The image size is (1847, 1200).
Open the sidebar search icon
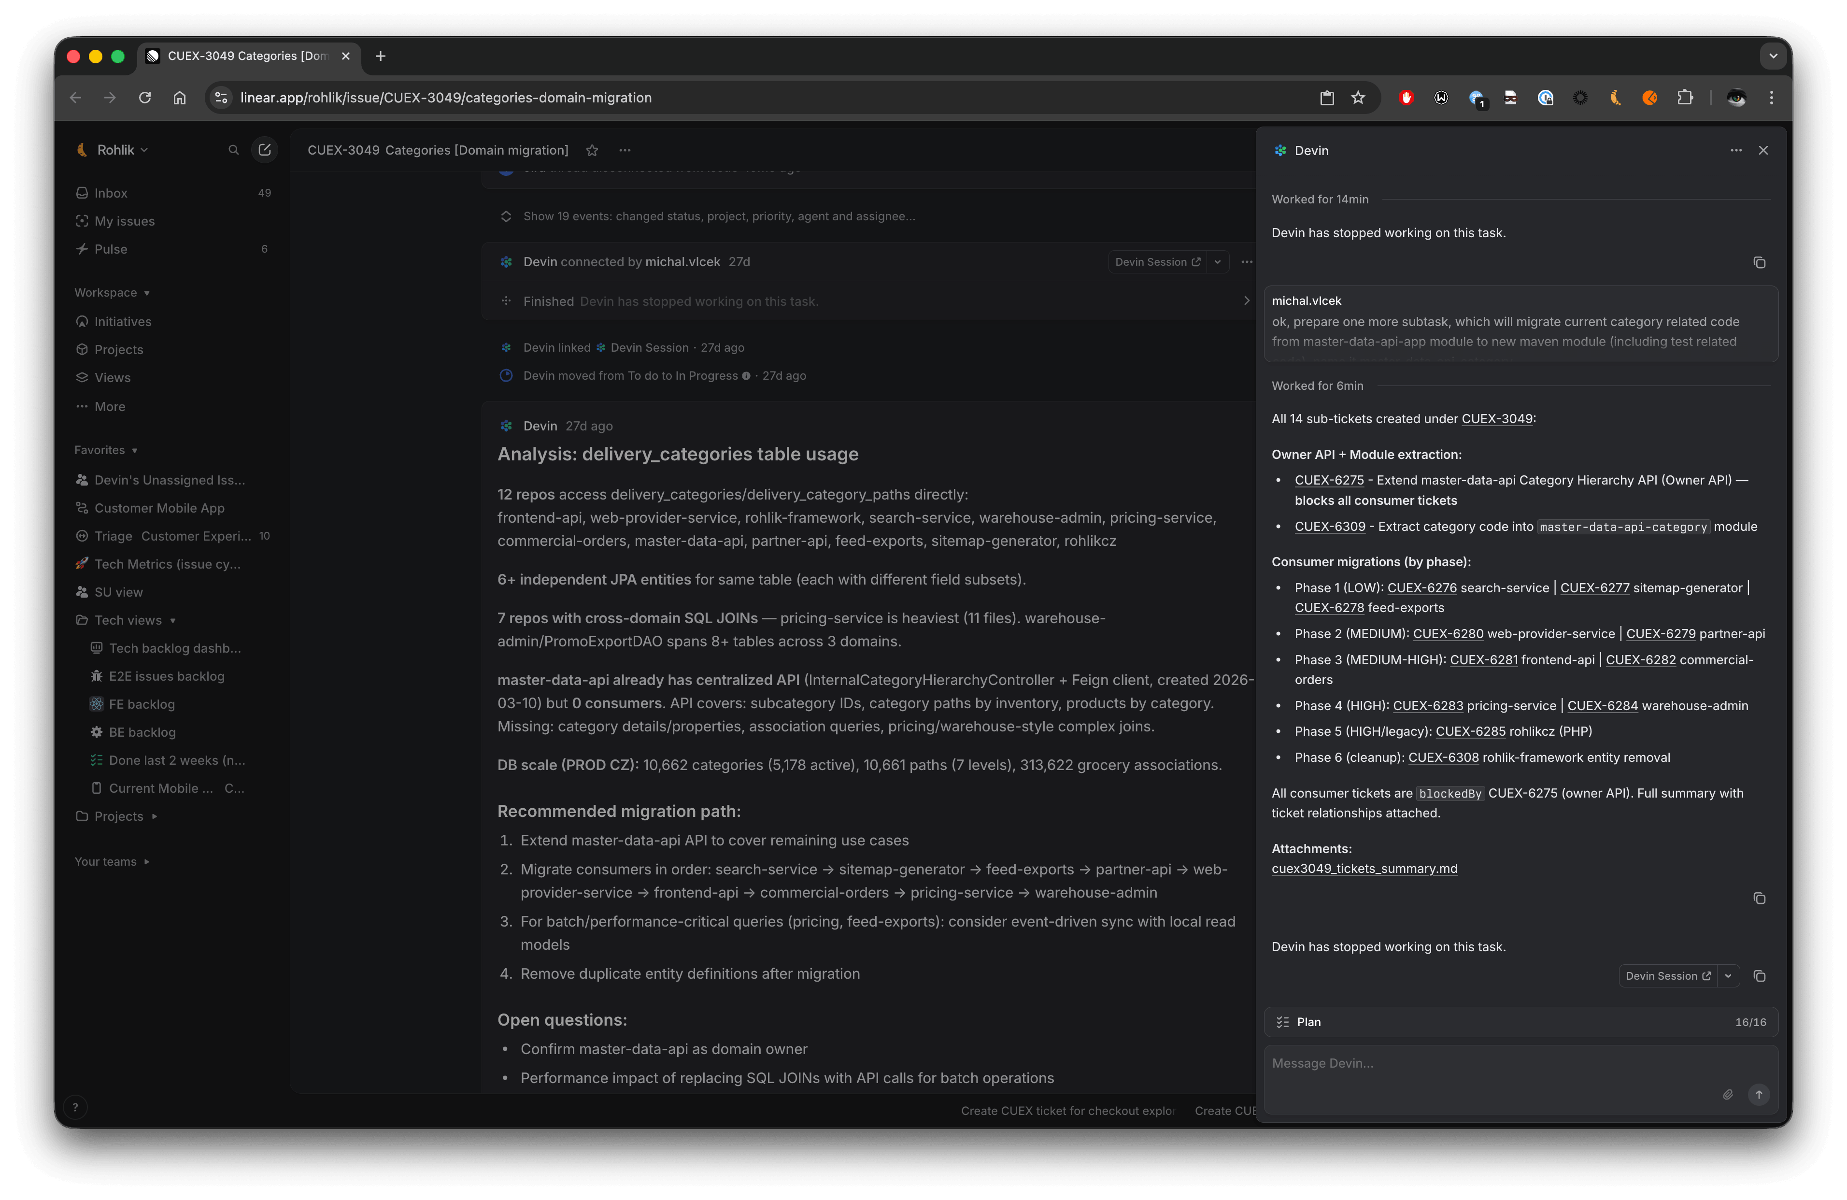coord(233,150)
